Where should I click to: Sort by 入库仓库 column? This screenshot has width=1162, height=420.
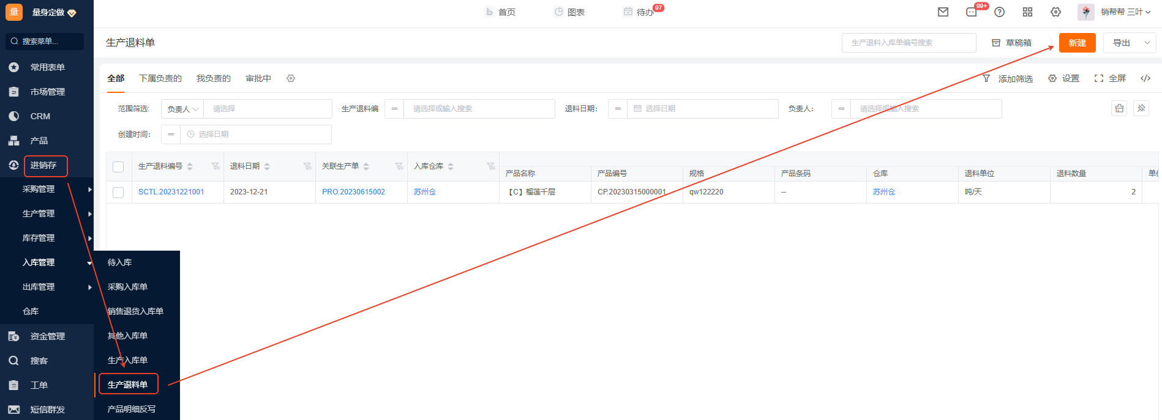(451, 166)
